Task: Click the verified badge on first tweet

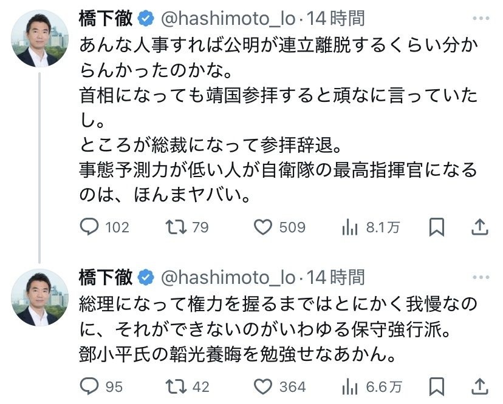Action: 145,19
